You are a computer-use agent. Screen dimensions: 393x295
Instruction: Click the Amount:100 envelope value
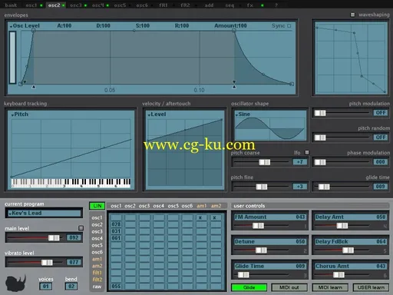(230, 26)
